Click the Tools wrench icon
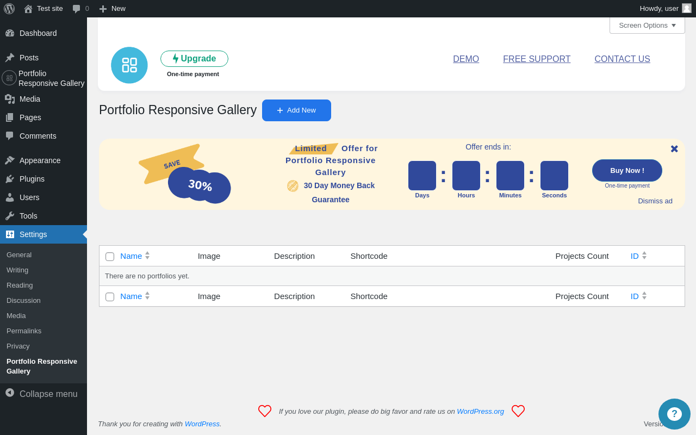The height and width of the screenshot is (435, 696). tap(10, 216)
